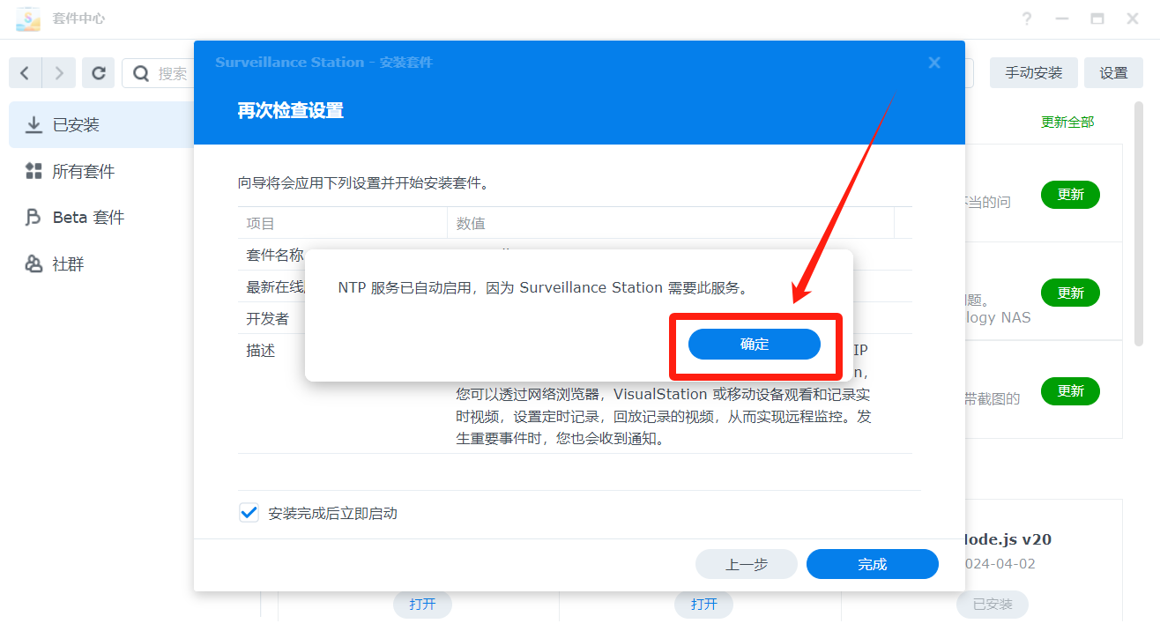Click the Package Center app icon
1160x631 pixels.
(28, 19)
